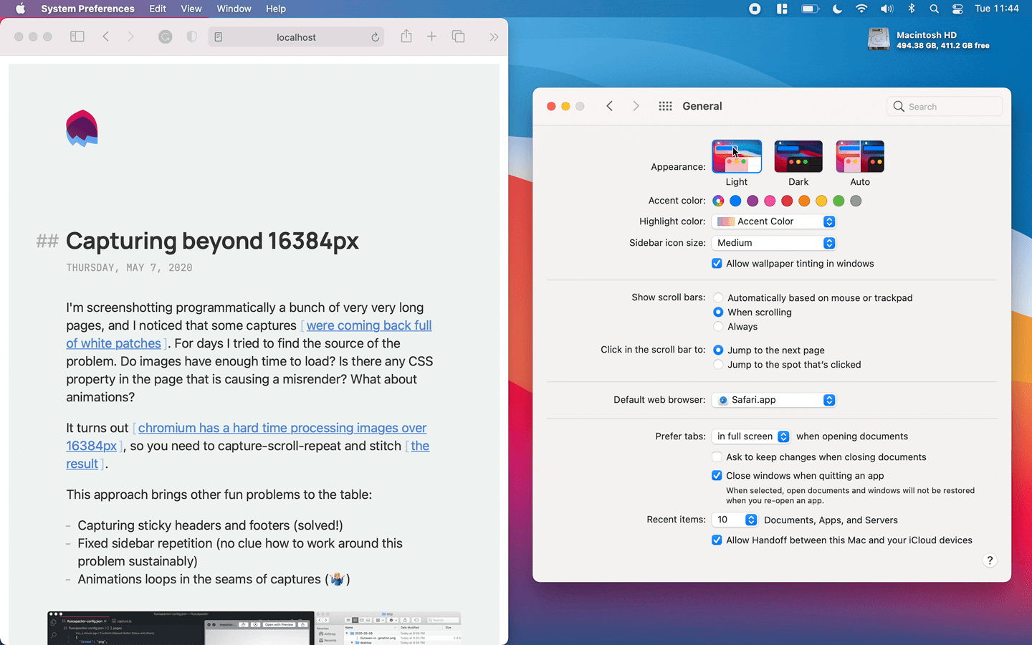Select Always show scroll bars option
Screen dimensions: 1032x645
click(x=718, y=327)
